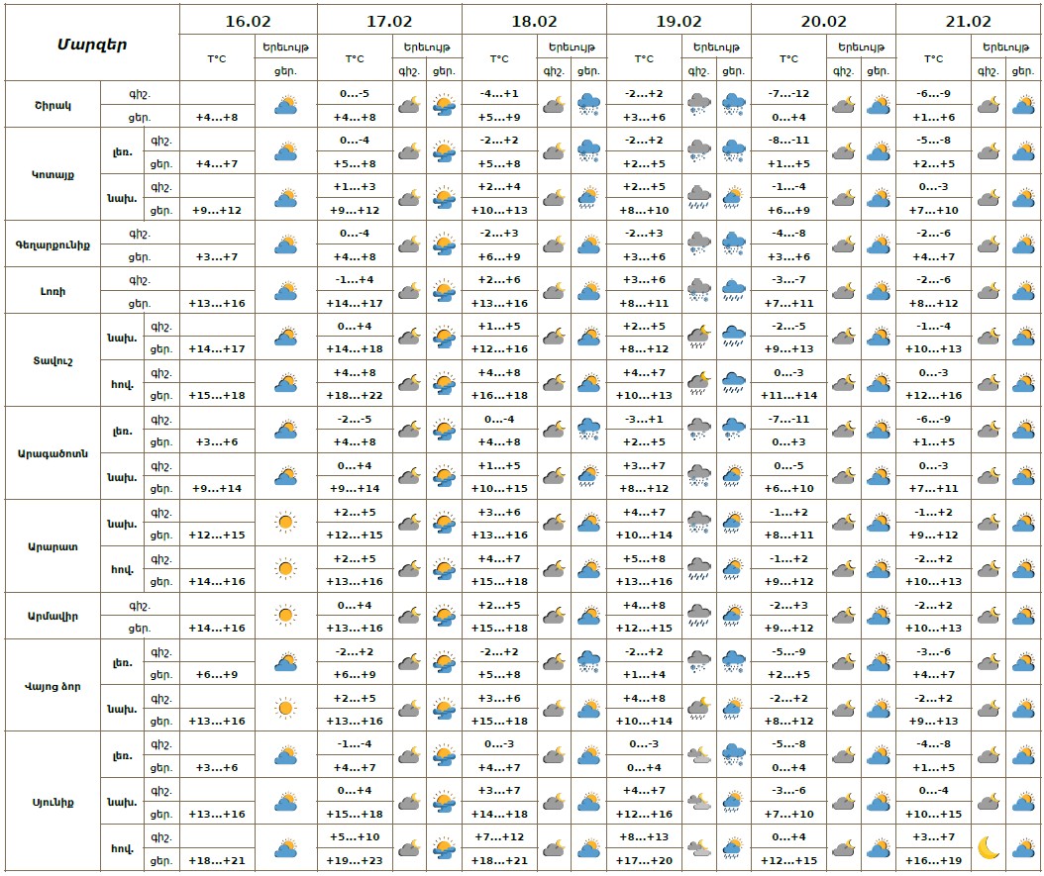This screenshot has height=876, width=1044.
Task: Select the 21.02 date column header
Action: point(968,21)
